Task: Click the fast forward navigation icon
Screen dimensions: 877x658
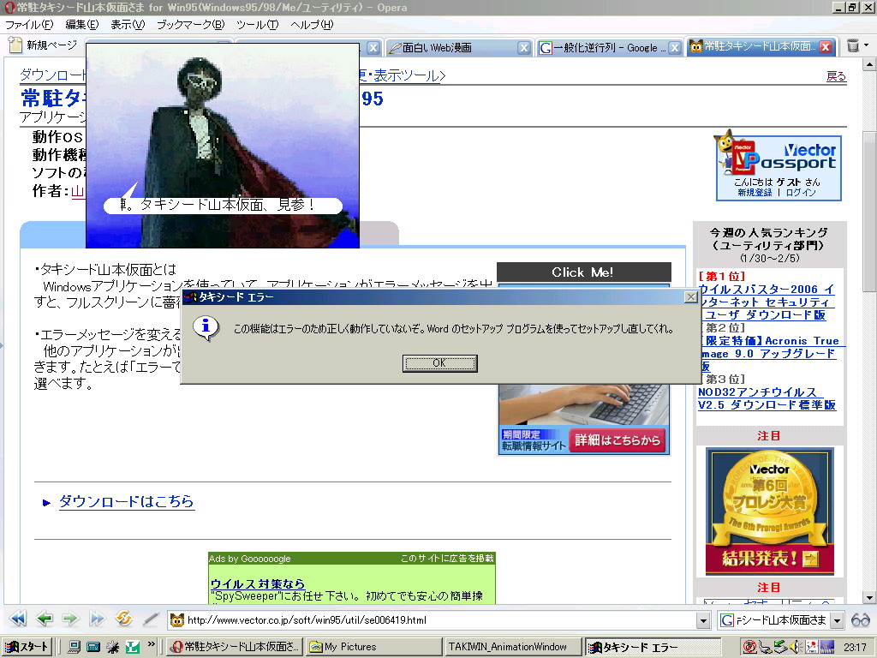Action: 97,619
